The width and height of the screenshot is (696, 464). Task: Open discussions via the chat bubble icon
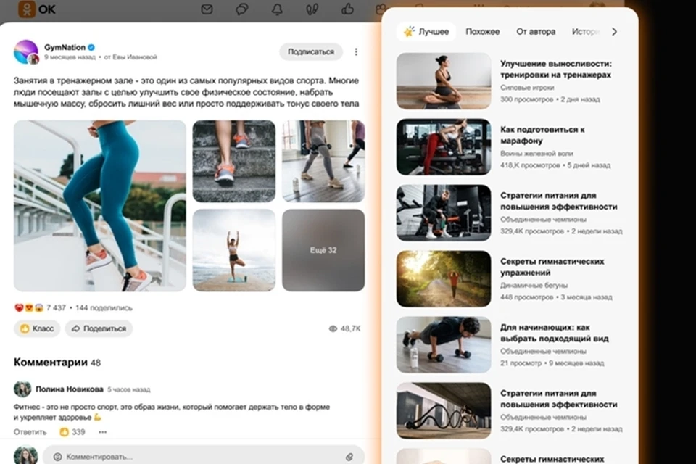point(242,9)
